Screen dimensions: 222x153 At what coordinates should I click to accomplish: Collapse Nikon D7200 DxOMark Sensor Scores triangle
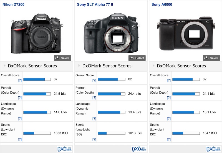click(5, 66)
